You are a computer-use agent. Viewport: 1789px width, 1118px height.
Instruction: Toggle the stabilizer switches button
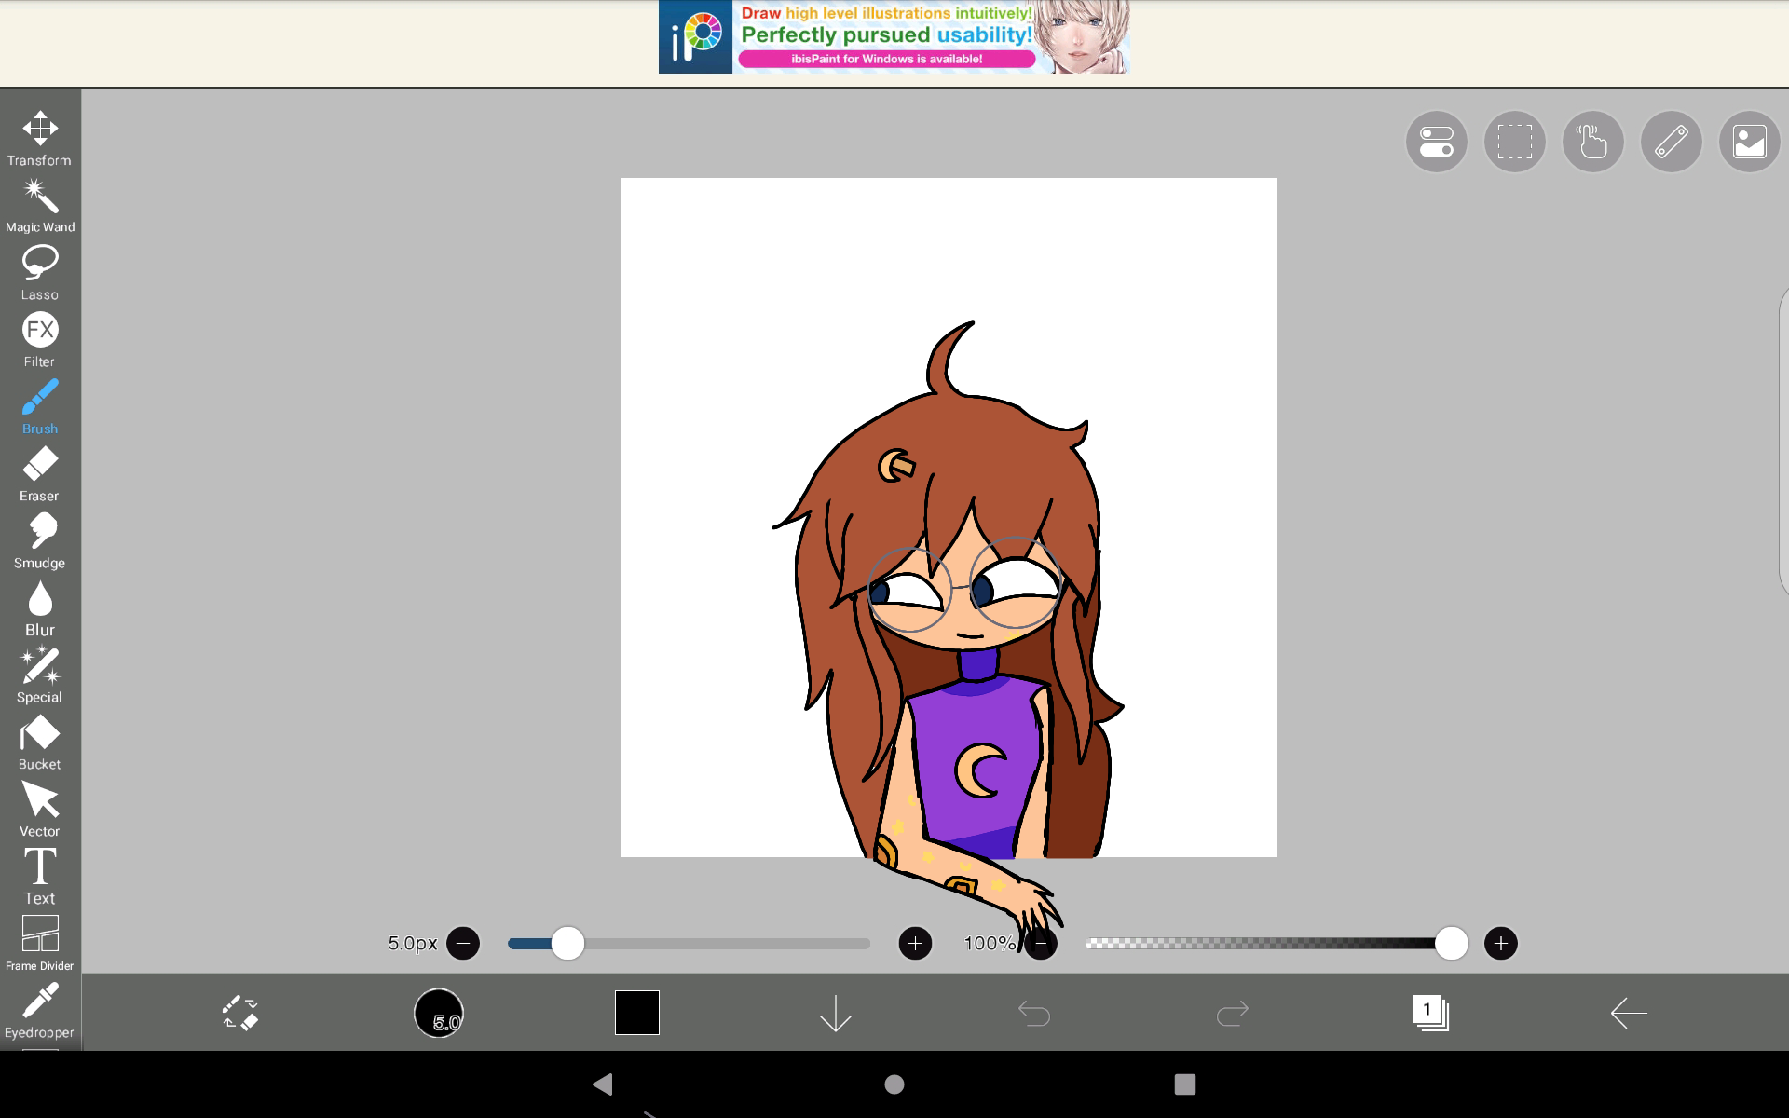pos(1437,142)
